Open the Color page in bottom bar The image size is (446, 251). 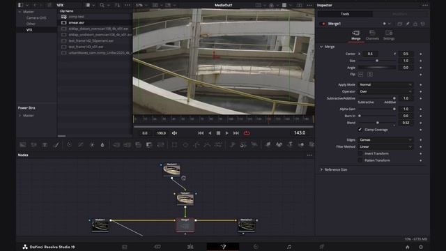pos(256,247)
